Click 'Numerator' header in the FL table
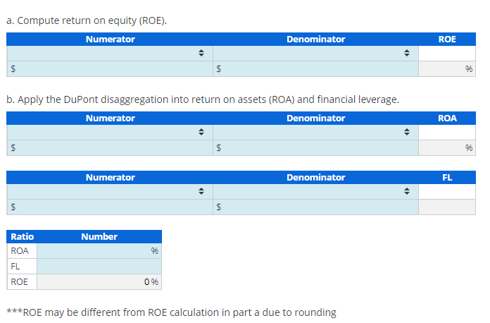The width and height of the screenshot is (490, 323). 111,178
